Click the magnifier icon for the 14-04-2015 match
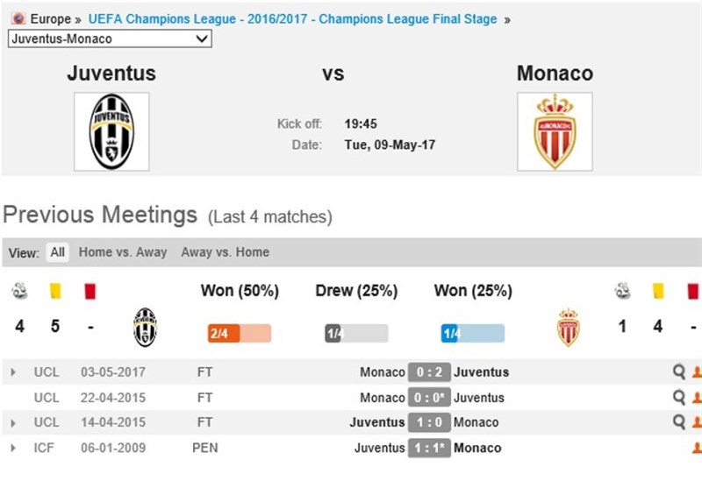Image resolution: width=702 pixels, height=488 pixels. [678, 422]
